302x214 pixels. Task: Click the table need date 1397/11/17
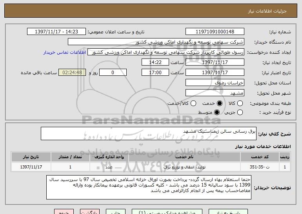pyautogui.click(x=31, y=167)
